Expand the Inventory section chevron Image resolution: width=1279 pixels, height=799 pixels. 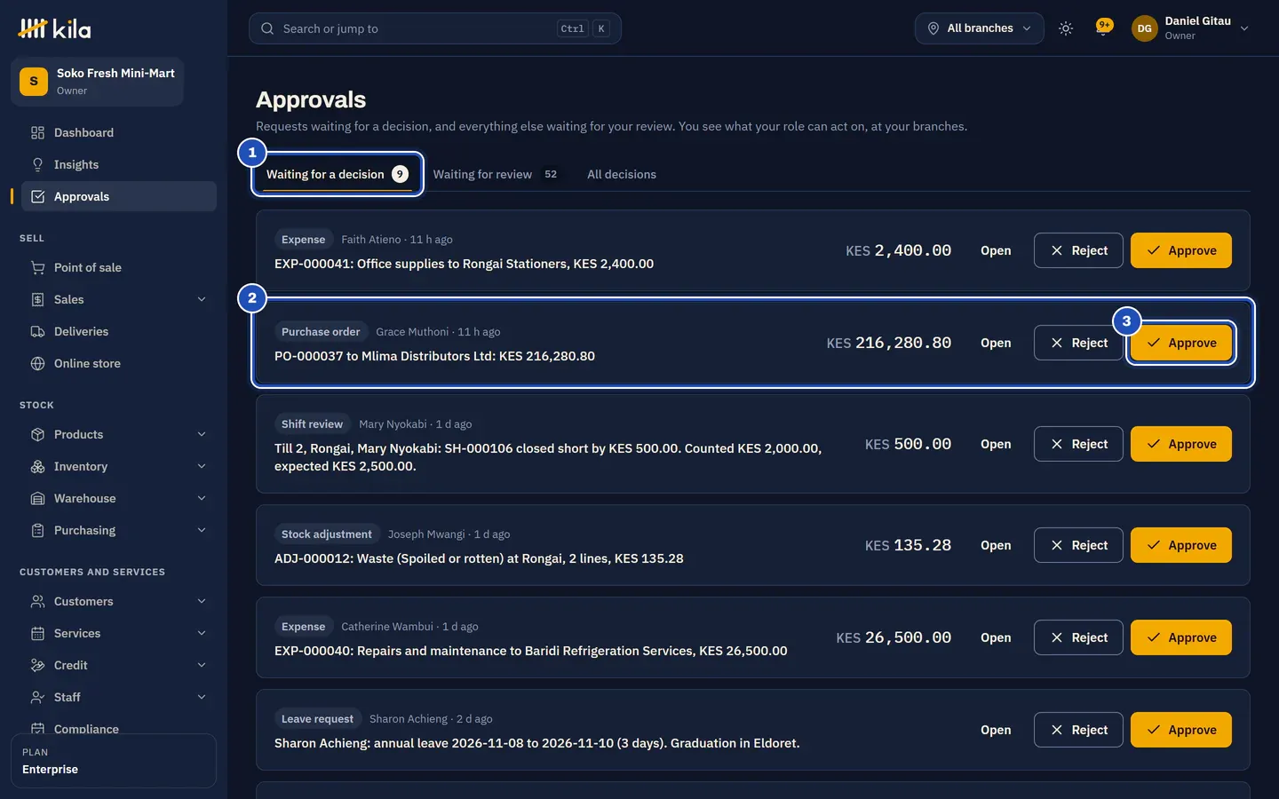tap(202, 466)
